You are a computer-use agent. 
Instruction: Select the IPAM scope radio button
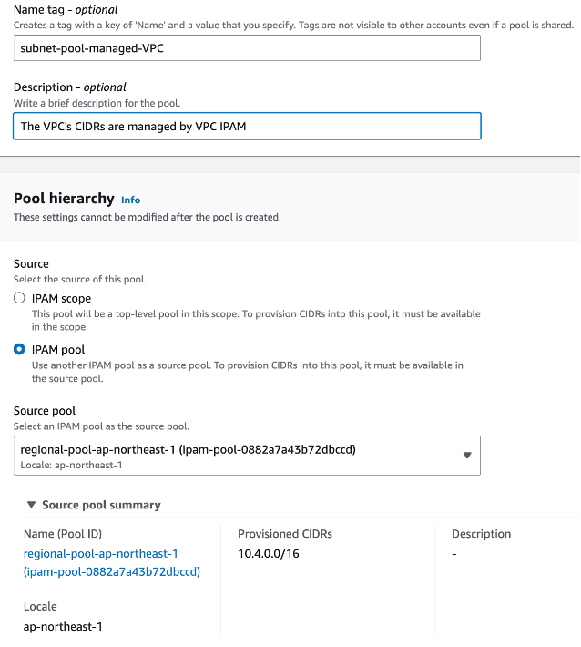20,298
